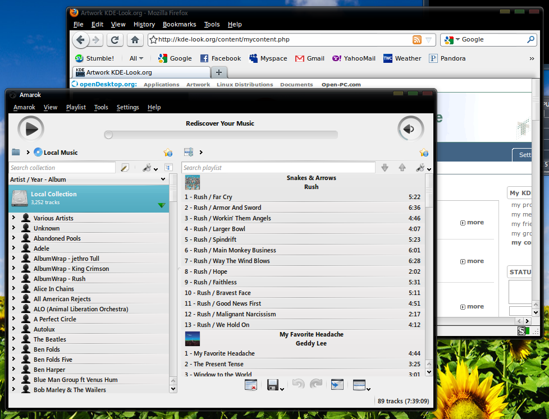Viewport: 549px width, 419px height.
Task: Open Firefox History menu
Action: 144,25
